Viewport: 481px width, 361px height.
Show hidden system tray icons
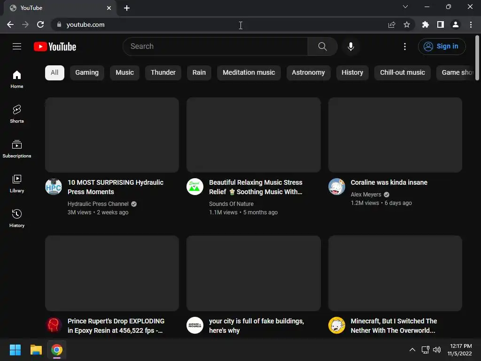[x=412, y=350]
